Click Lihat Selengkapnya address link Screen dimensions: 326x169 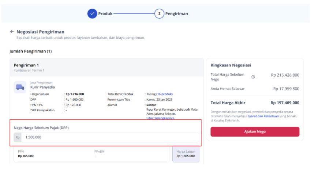[160, 118]
